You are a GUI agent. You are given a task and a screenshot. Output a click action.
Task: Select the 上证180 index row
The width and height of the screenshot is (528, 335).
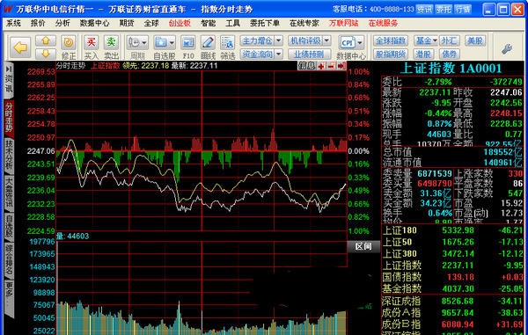(x=452, y=230)
